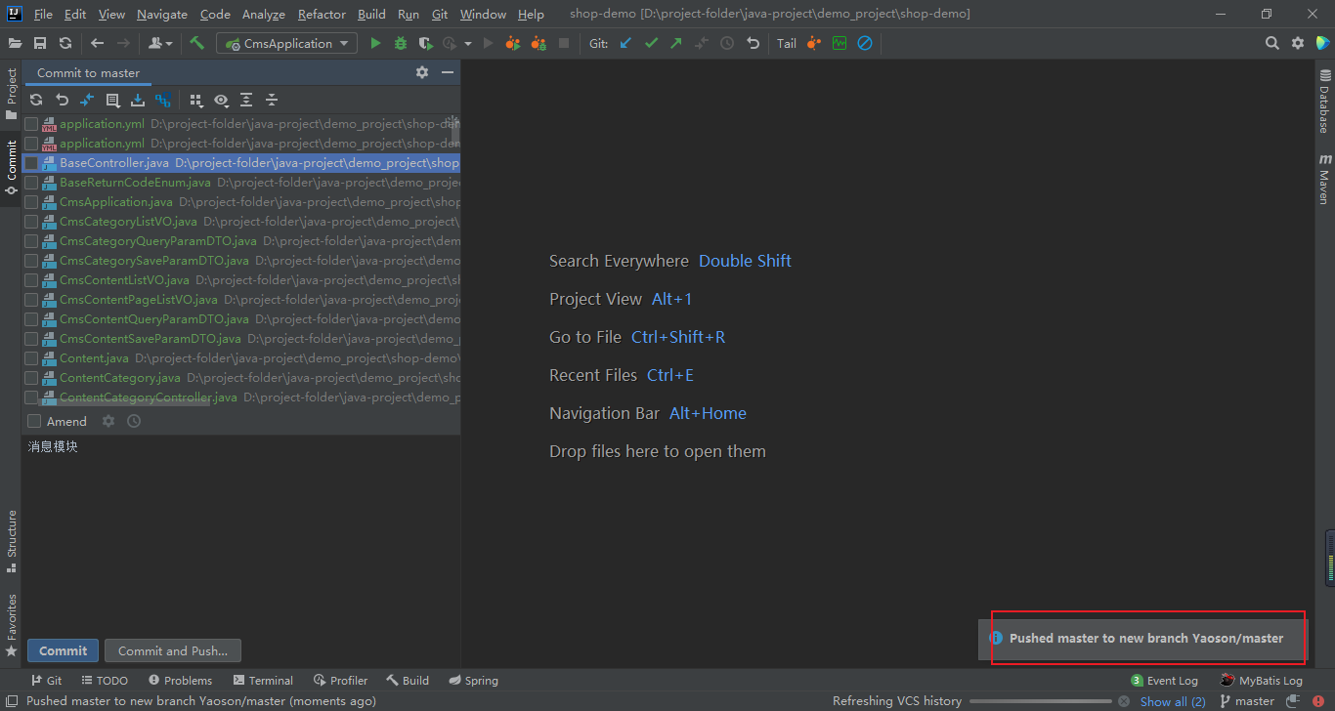The width and height of the screenshot is (1335, 711).
Task: Open the Refactor menu
Action: 322,15
